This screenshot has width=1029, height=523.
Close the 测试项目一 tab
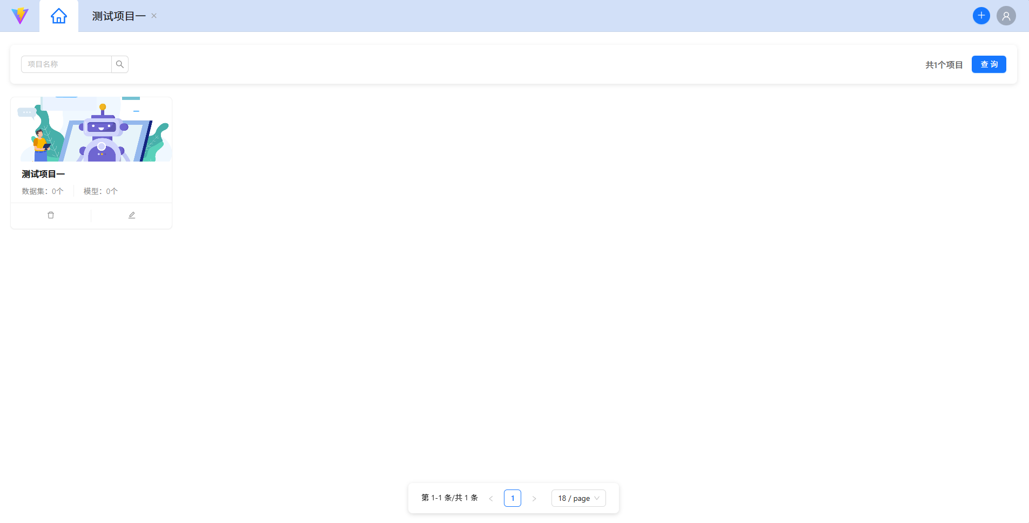pos(154,16)
